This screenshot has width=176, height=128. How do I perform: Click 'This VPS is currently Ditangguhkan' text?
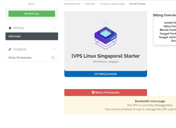[150, 105]
